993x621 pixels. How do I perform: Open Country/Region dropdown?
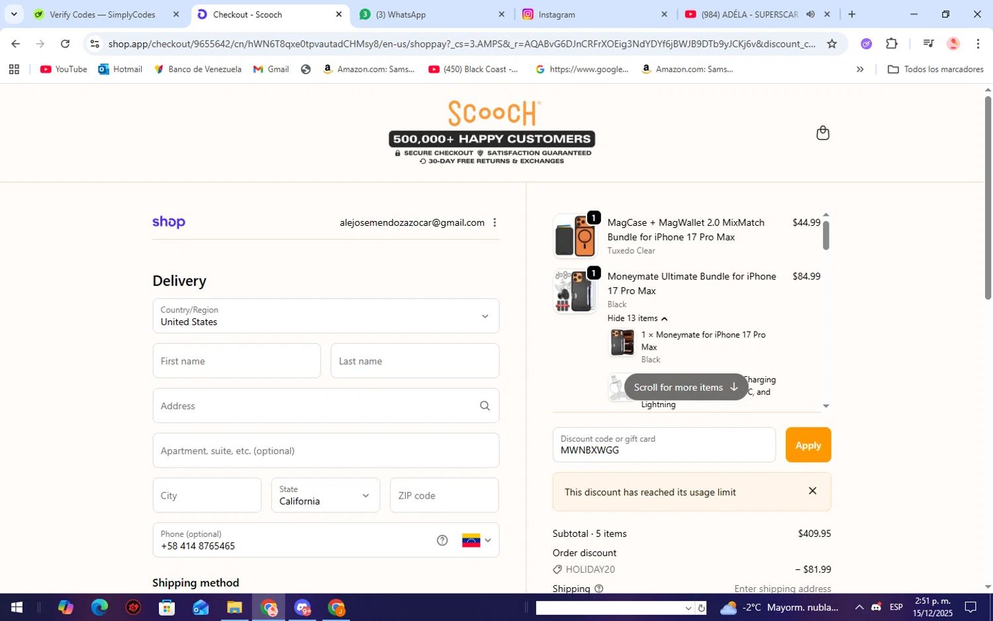(326, 316)
